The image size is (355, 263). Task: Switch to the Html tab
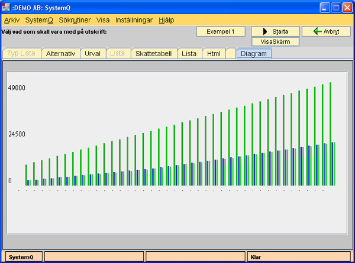[x=213, y=53]
